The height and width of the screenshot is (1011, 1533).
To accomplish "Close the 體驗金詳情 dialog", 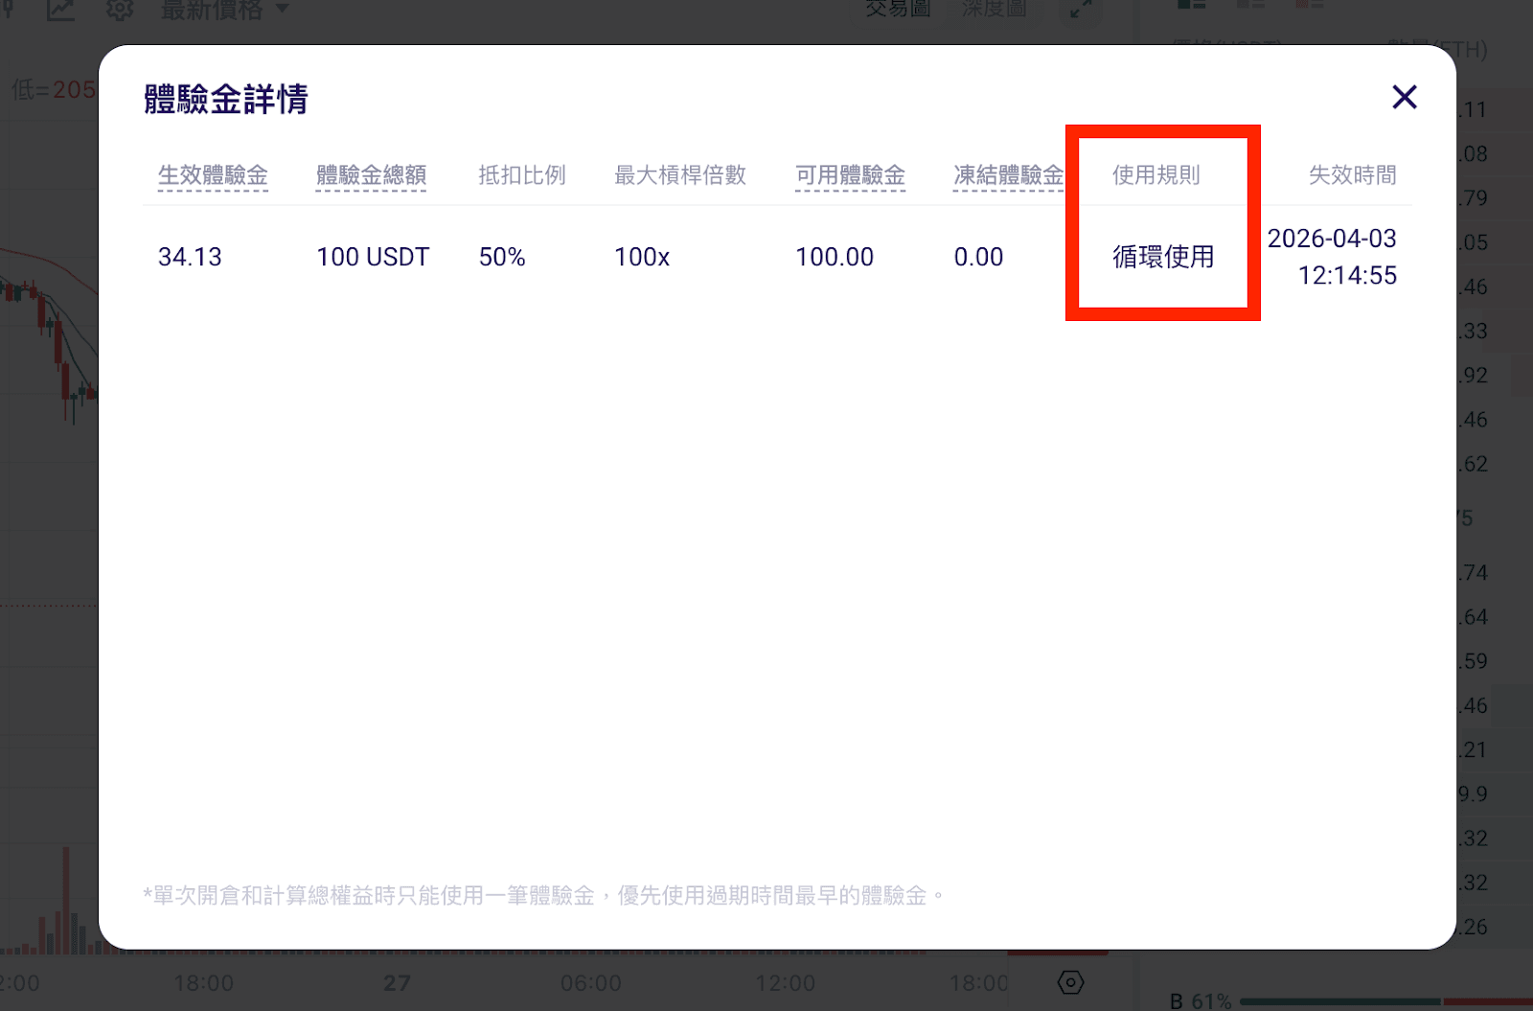I will point(1404,97).
